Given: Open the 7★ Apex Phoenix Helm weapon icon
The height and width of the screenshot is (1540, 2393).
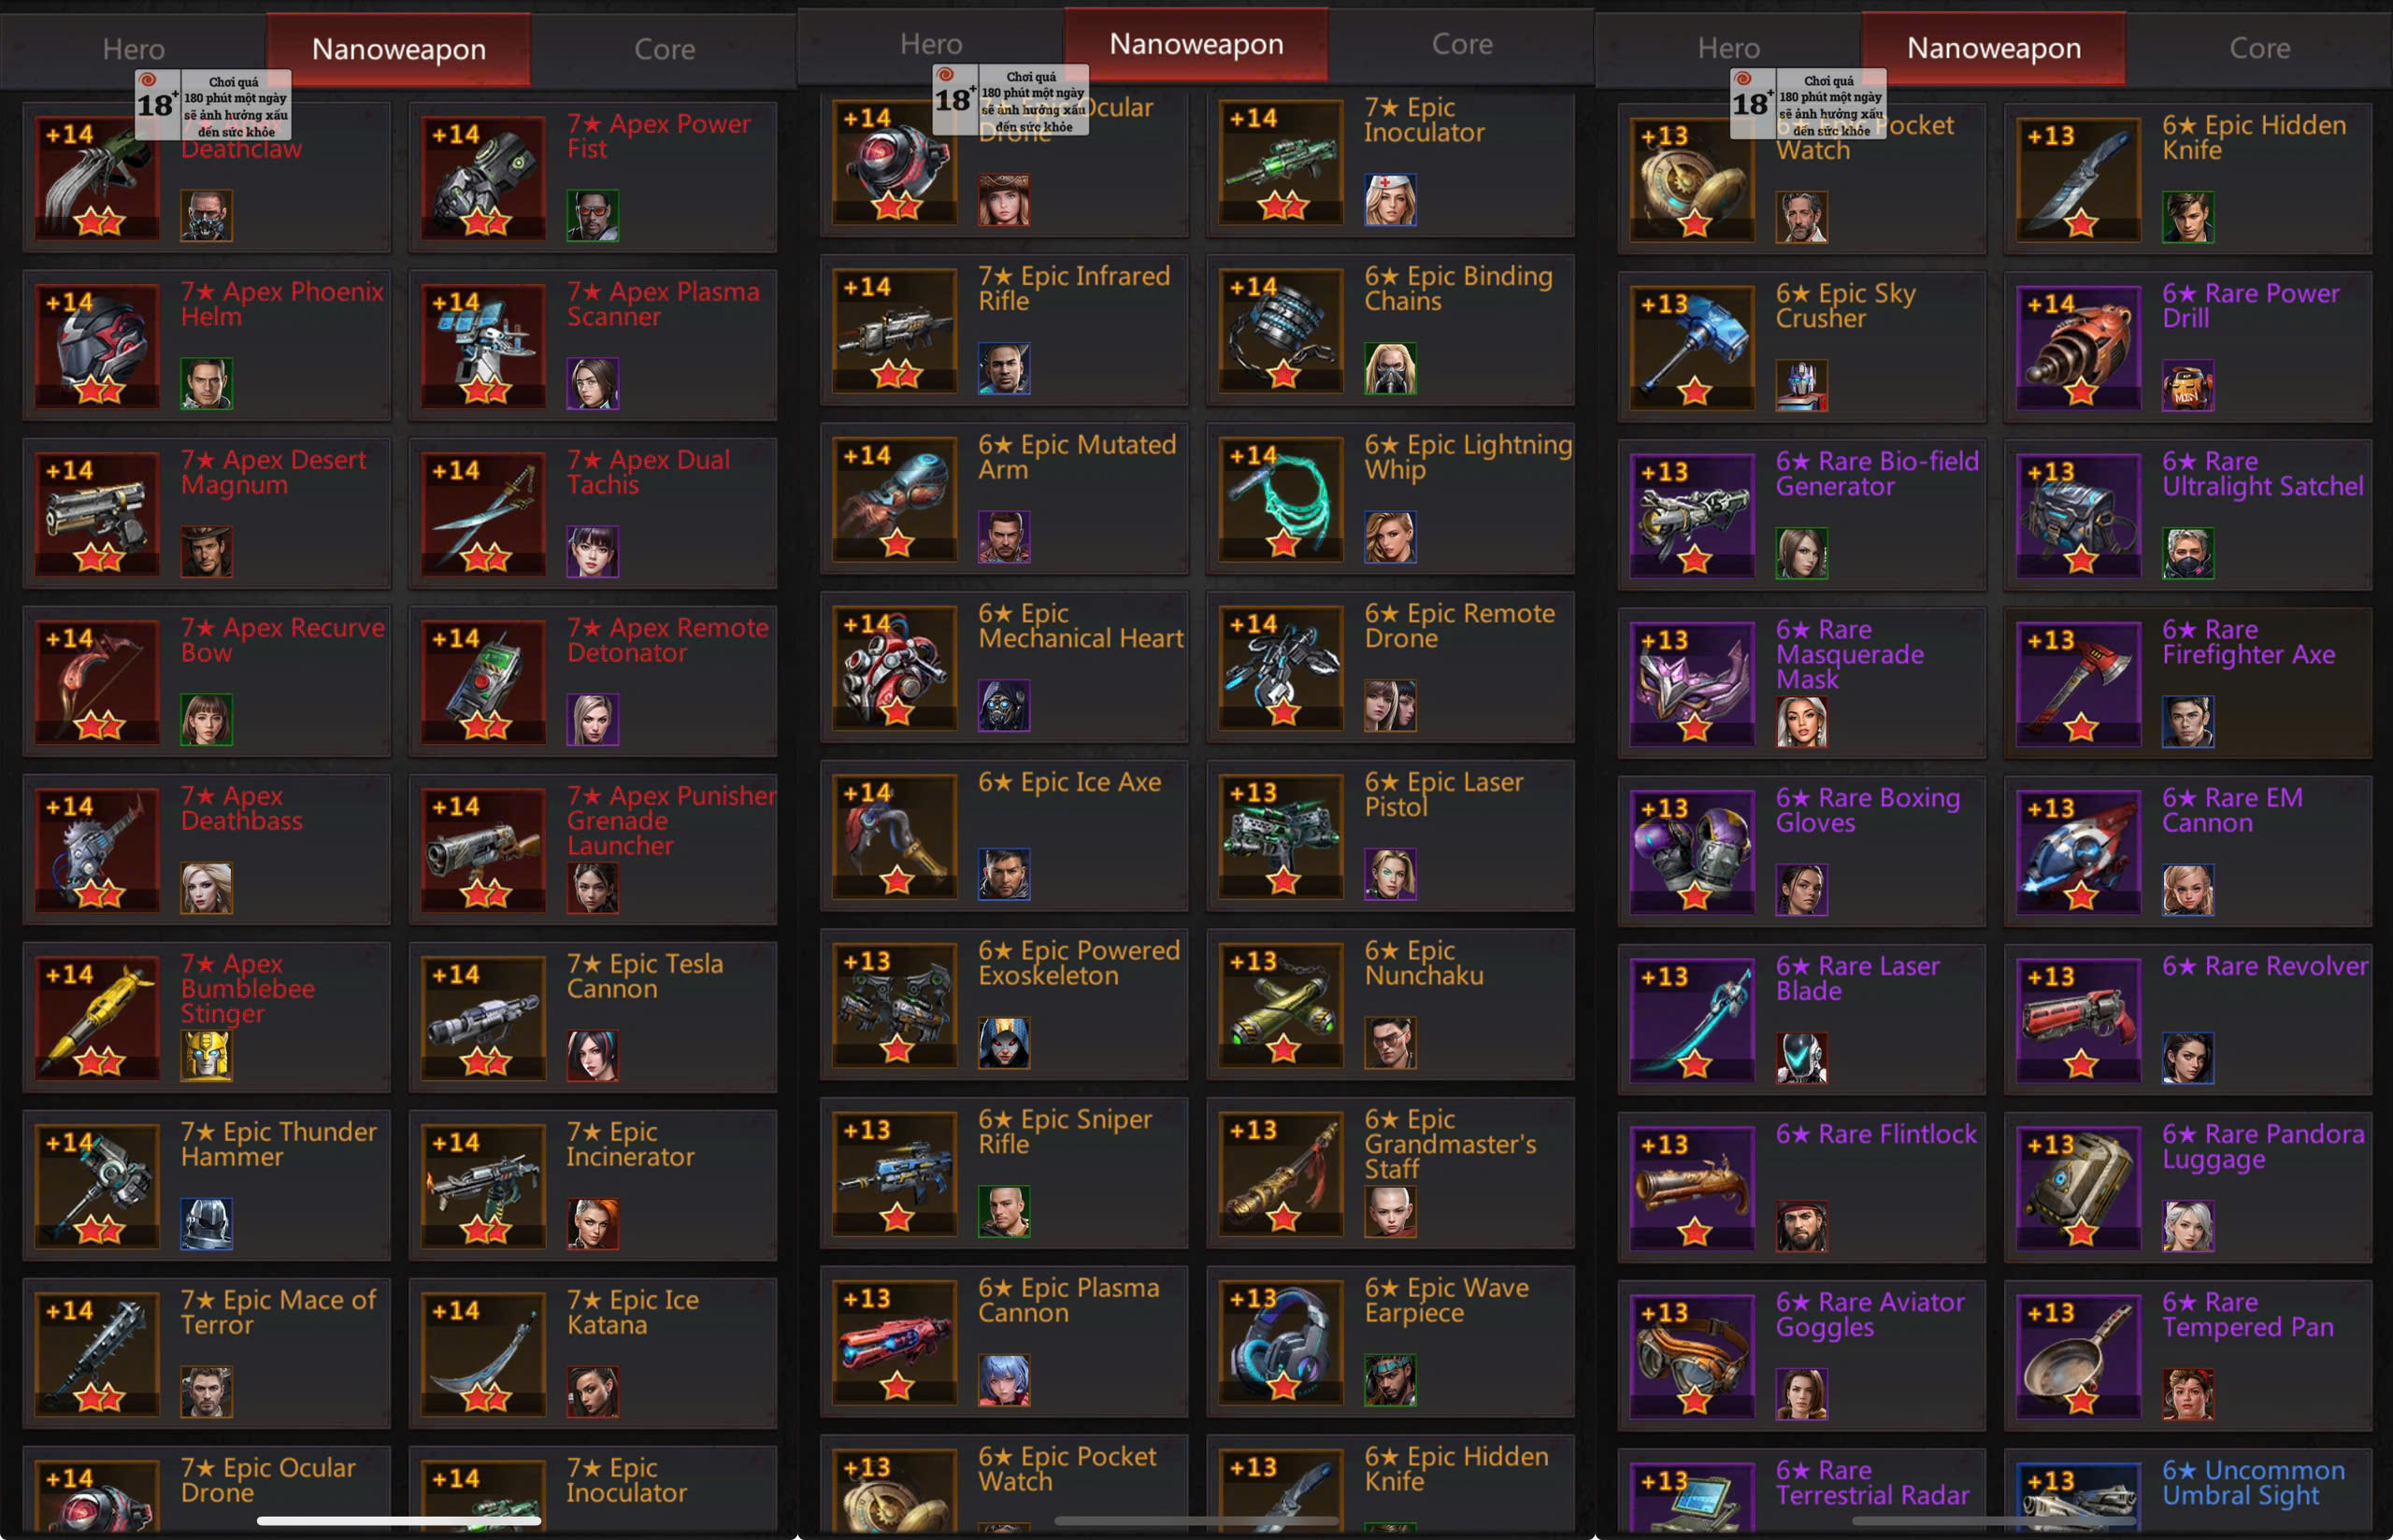Looking at the screenshot, I should [x=97, y=346].
